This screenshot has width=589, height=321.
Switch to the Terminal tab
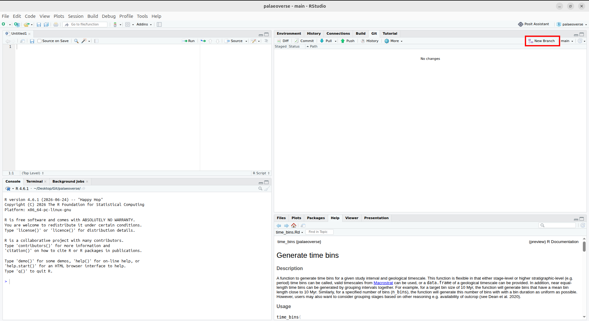point(34,182)
